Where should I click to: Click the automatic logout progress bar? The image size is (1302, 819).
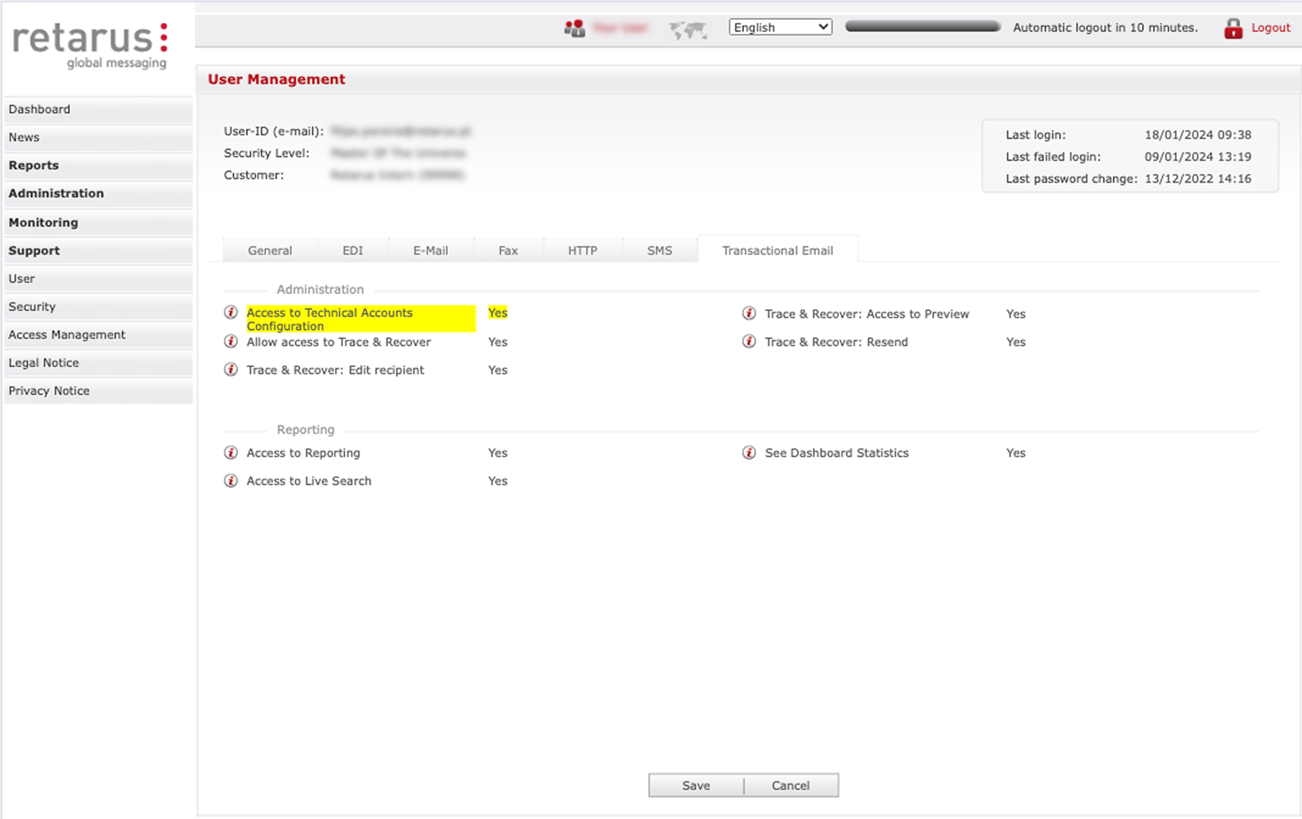coord(922,26)
